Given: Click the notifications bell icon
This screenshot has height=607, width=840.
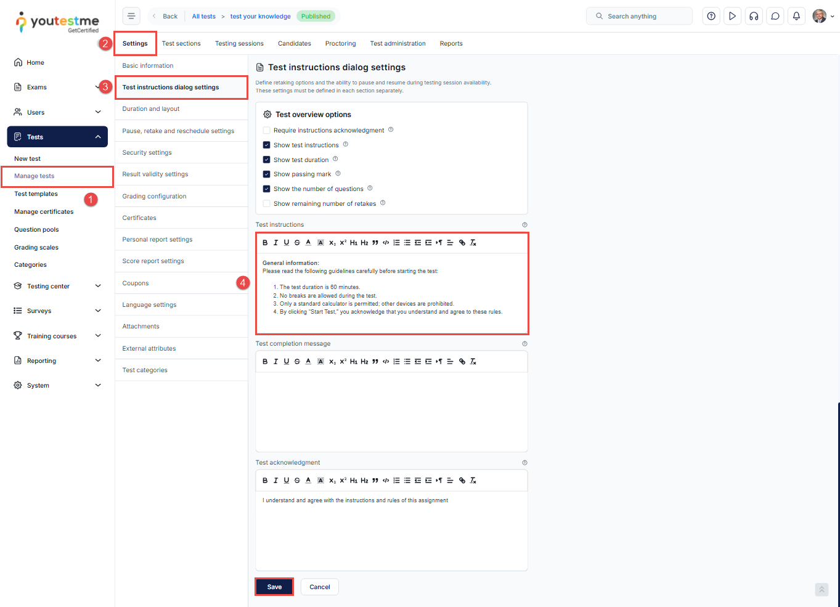Looking at the screenshot, I should point(796,16).
